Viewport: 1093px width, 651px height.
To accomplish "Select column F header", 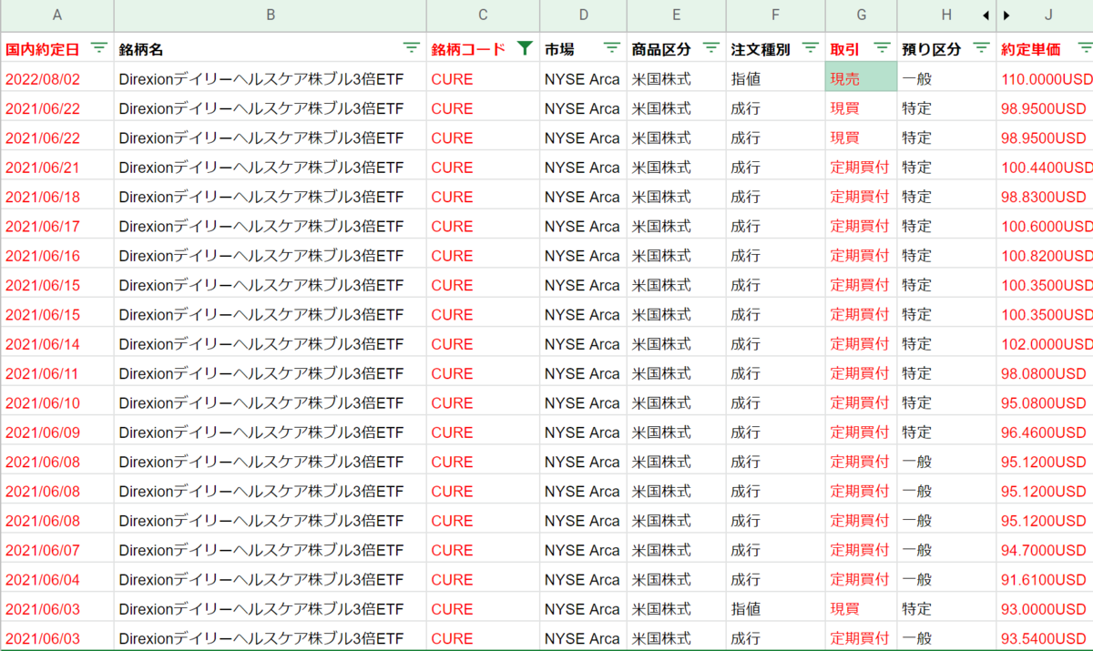I will pos(776,15).
